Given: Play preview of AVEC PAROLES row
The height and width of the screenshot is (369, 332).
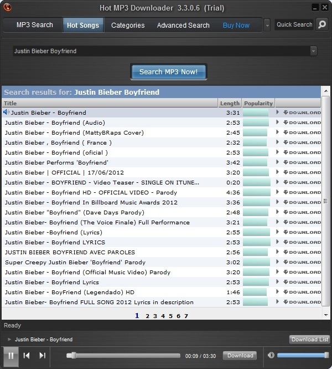Looking at the screenshot, I should tap(277, 252).
